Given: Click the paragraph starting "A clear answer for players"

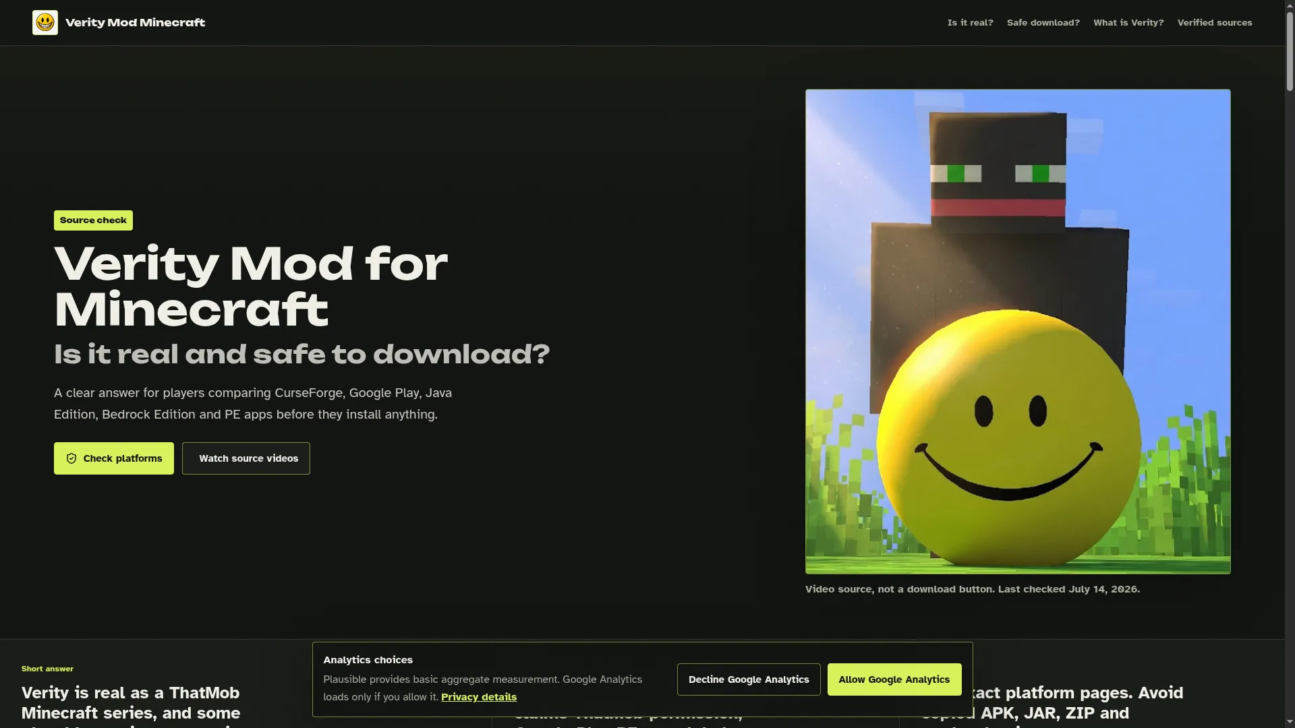Looking at the screenshot, I should 253,404.
